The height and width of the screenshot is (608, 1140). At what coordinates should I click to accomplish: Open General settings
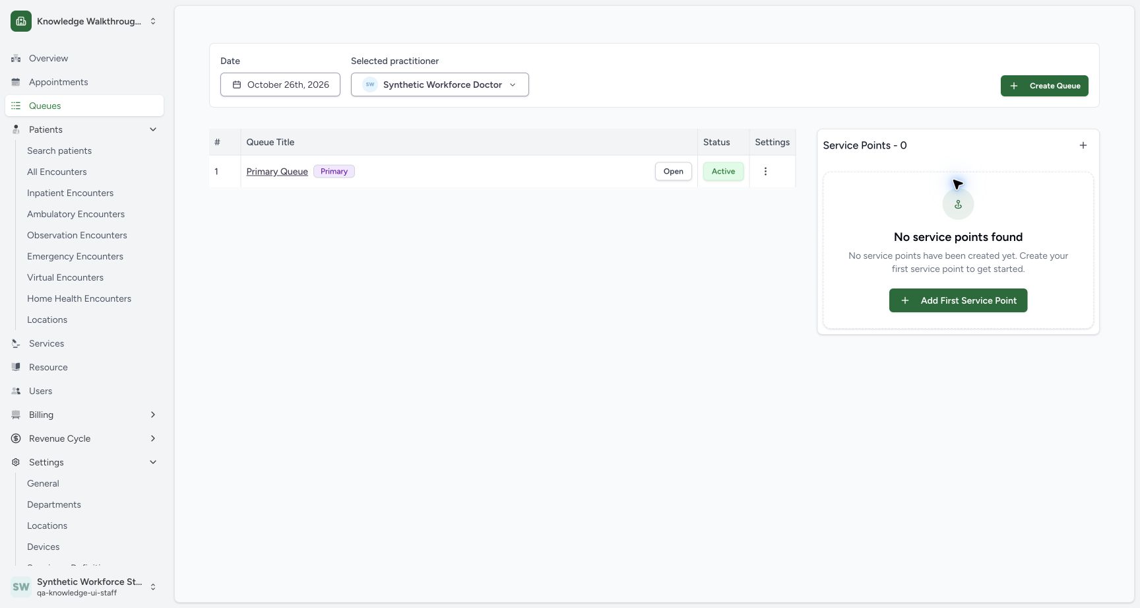[43, 483]
